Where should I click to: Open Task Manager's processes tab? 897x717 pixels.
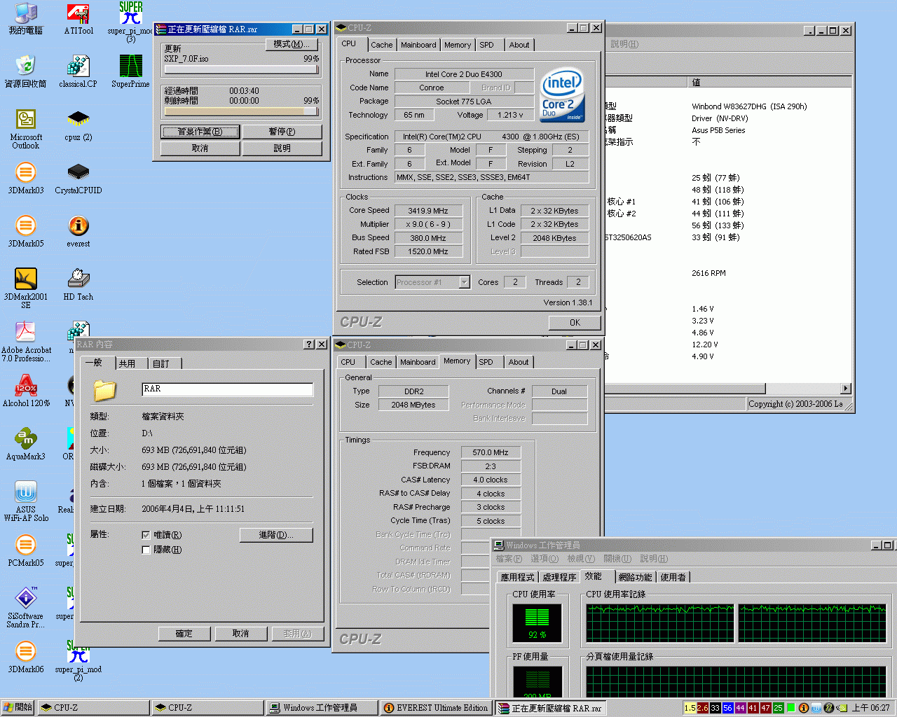[x=559, y=578]
